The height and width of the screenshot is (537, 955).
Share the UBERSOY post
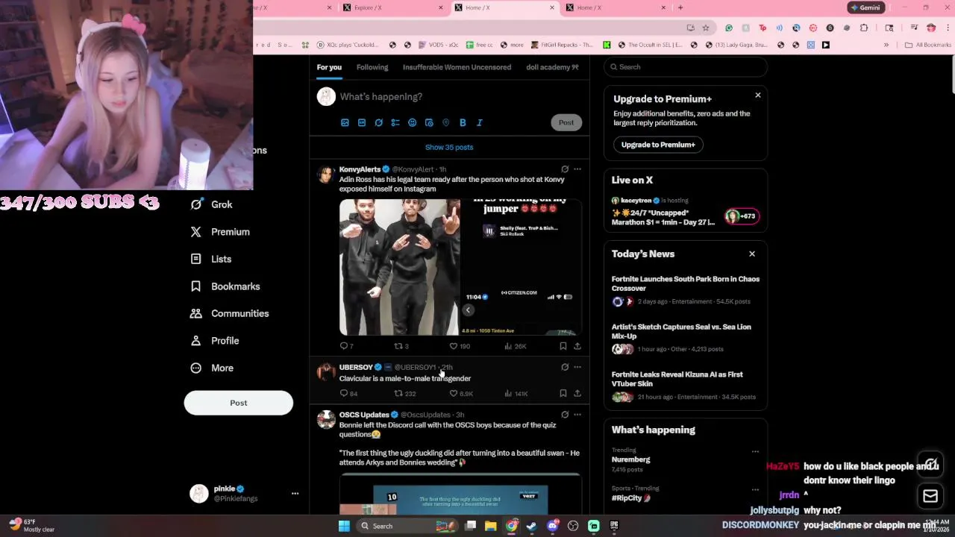(x=577, y=393)
